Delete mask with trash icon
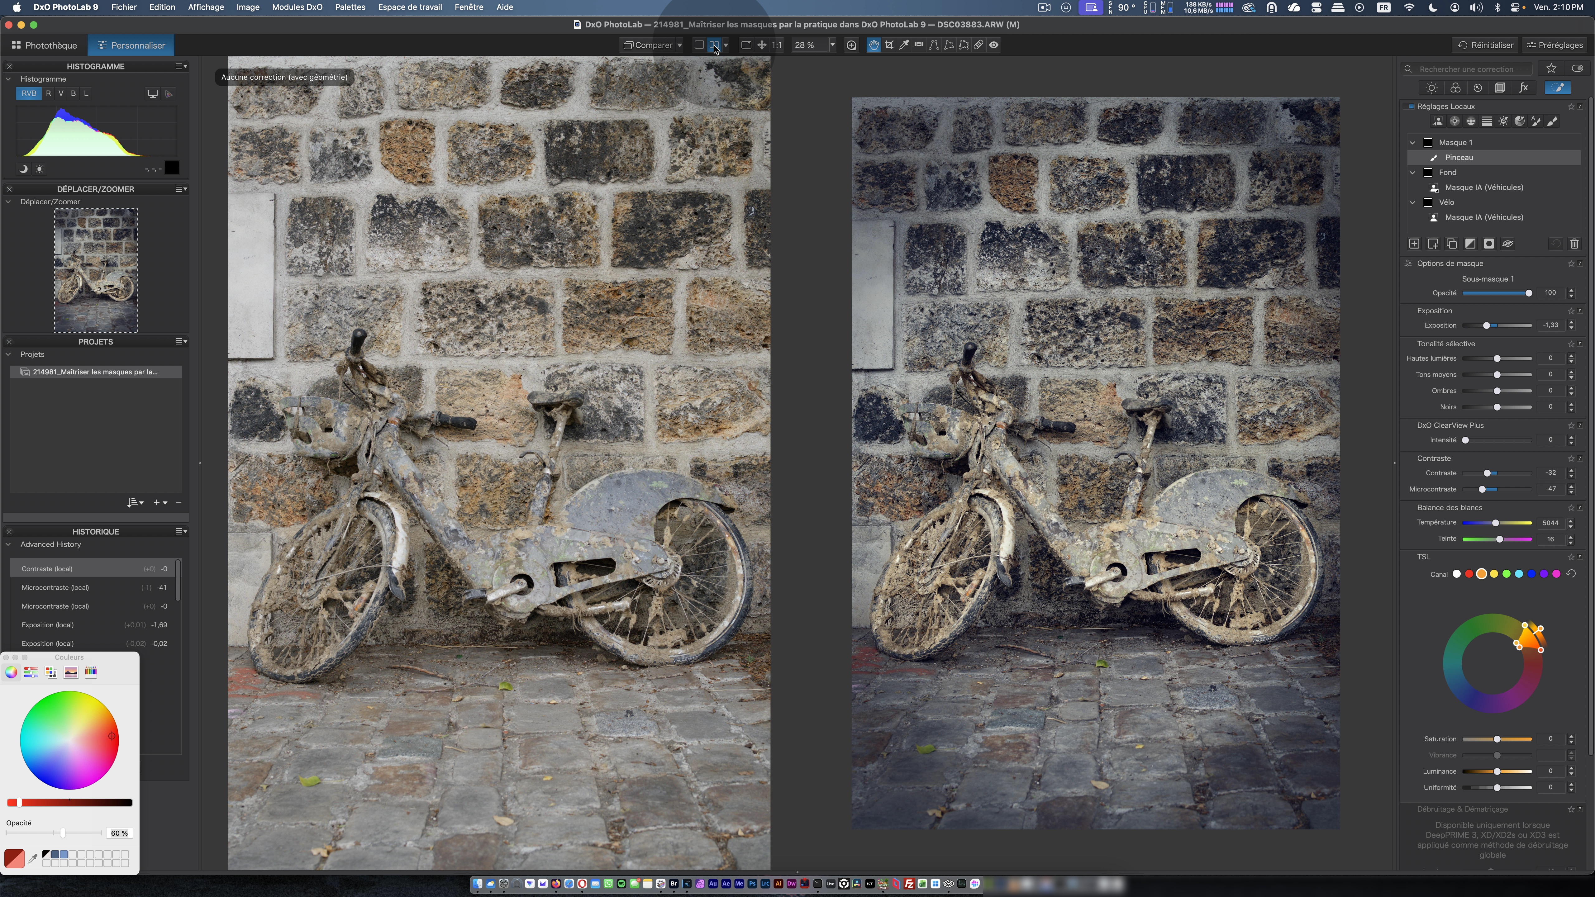 1574,244
